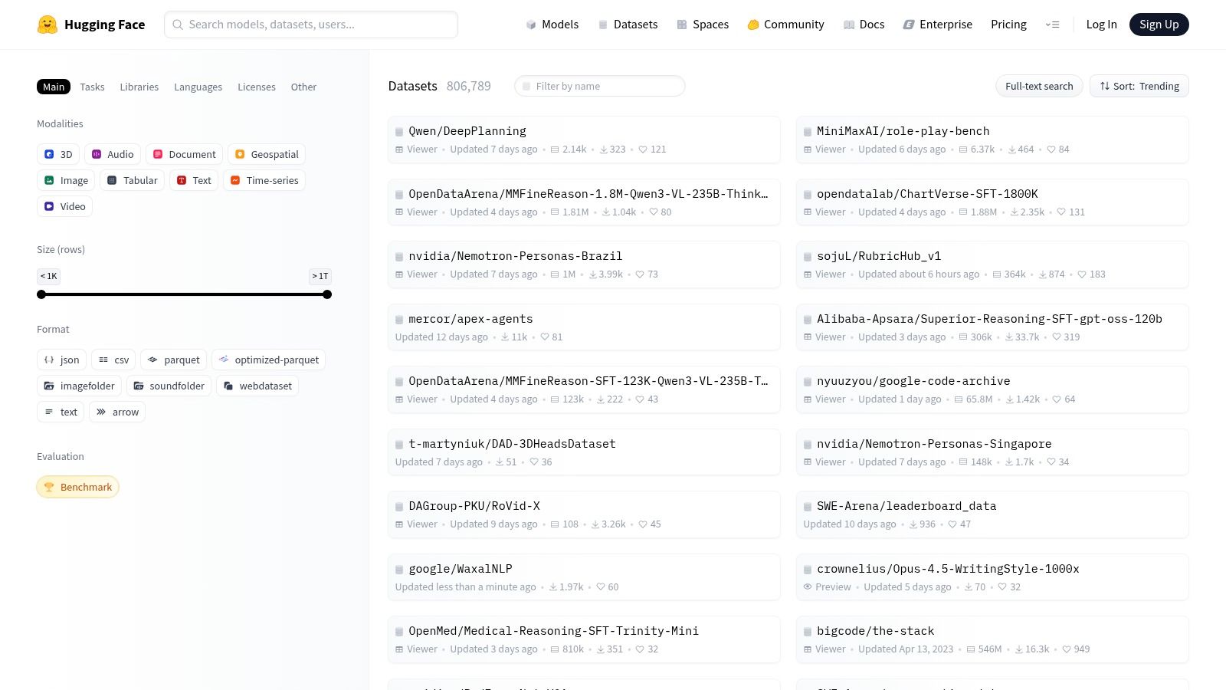
Task: Click the search magnifier in the search bar
Action: 178,25
